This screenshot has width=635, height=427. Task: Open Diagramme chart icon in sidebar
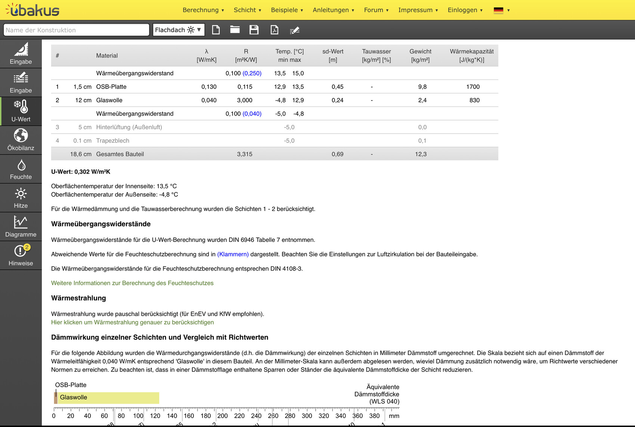pyautogui.click(x=21, y=227)
